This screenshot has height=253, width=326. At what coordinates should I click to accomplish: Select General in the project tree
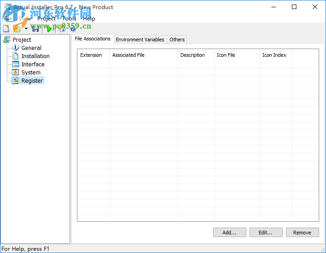pos(31,48)
